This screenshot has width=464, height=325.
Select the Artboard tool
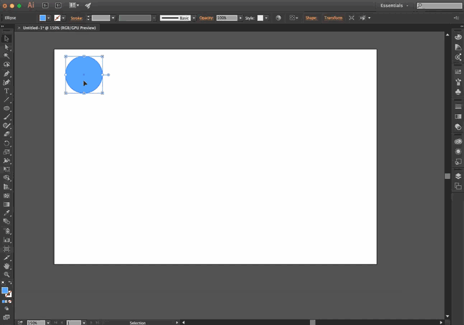7,249
